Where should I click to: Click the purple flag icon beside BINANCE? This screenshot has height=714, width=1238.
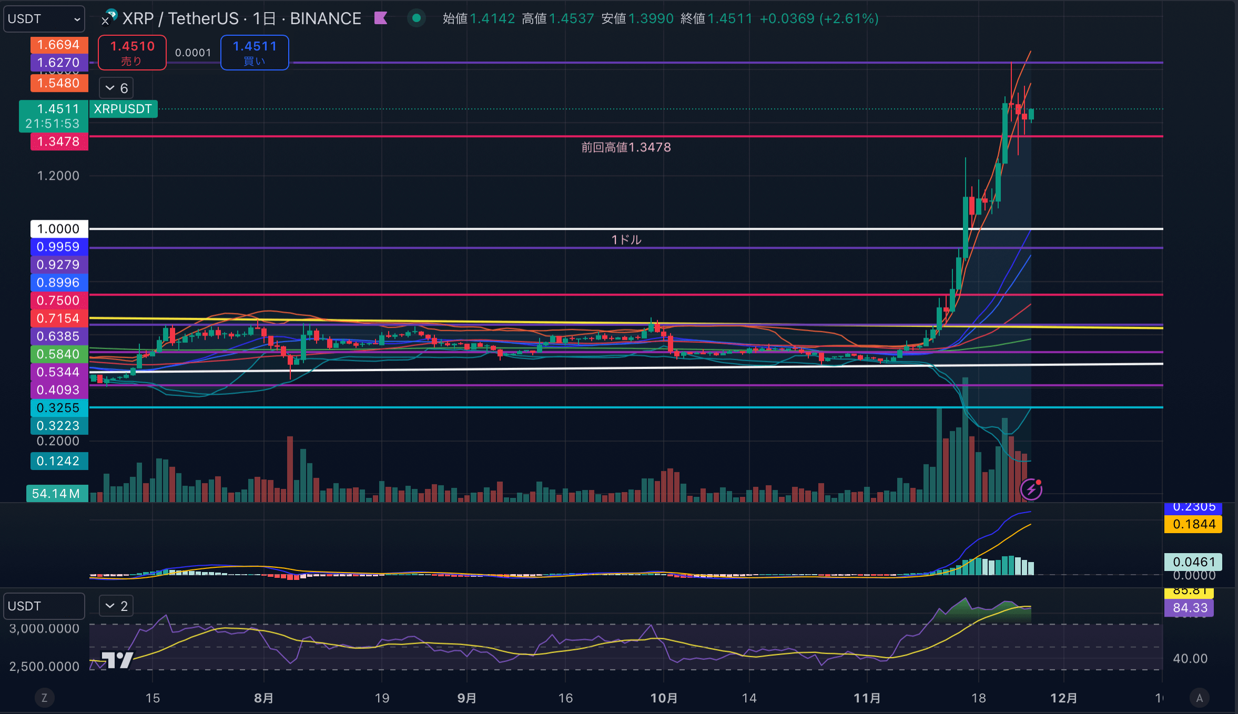(381, 18)
